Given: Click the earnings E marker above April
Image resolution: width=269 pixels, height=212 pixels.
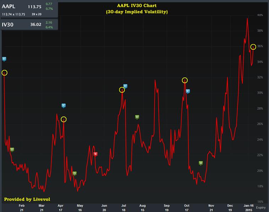Looking at the screenshot, I should (64, 105).
